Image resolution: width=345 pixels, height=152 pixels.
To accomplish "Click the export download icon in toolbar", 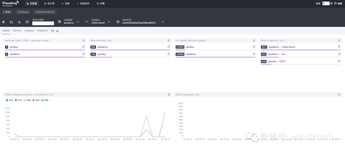I will [19, 22].
